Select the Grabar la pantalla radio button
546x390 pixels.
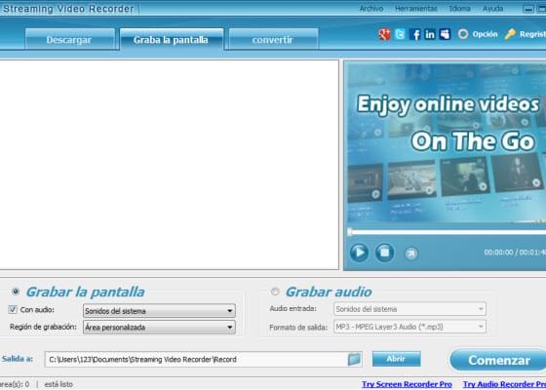pyautogui.click(x=16, y=292)
